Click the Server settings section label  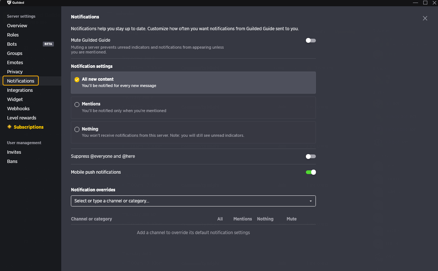point(21,16)
